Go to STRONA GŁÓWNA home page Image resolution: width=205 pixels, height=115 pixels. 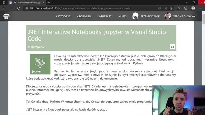pyautogui.click(x=184, y=16)
